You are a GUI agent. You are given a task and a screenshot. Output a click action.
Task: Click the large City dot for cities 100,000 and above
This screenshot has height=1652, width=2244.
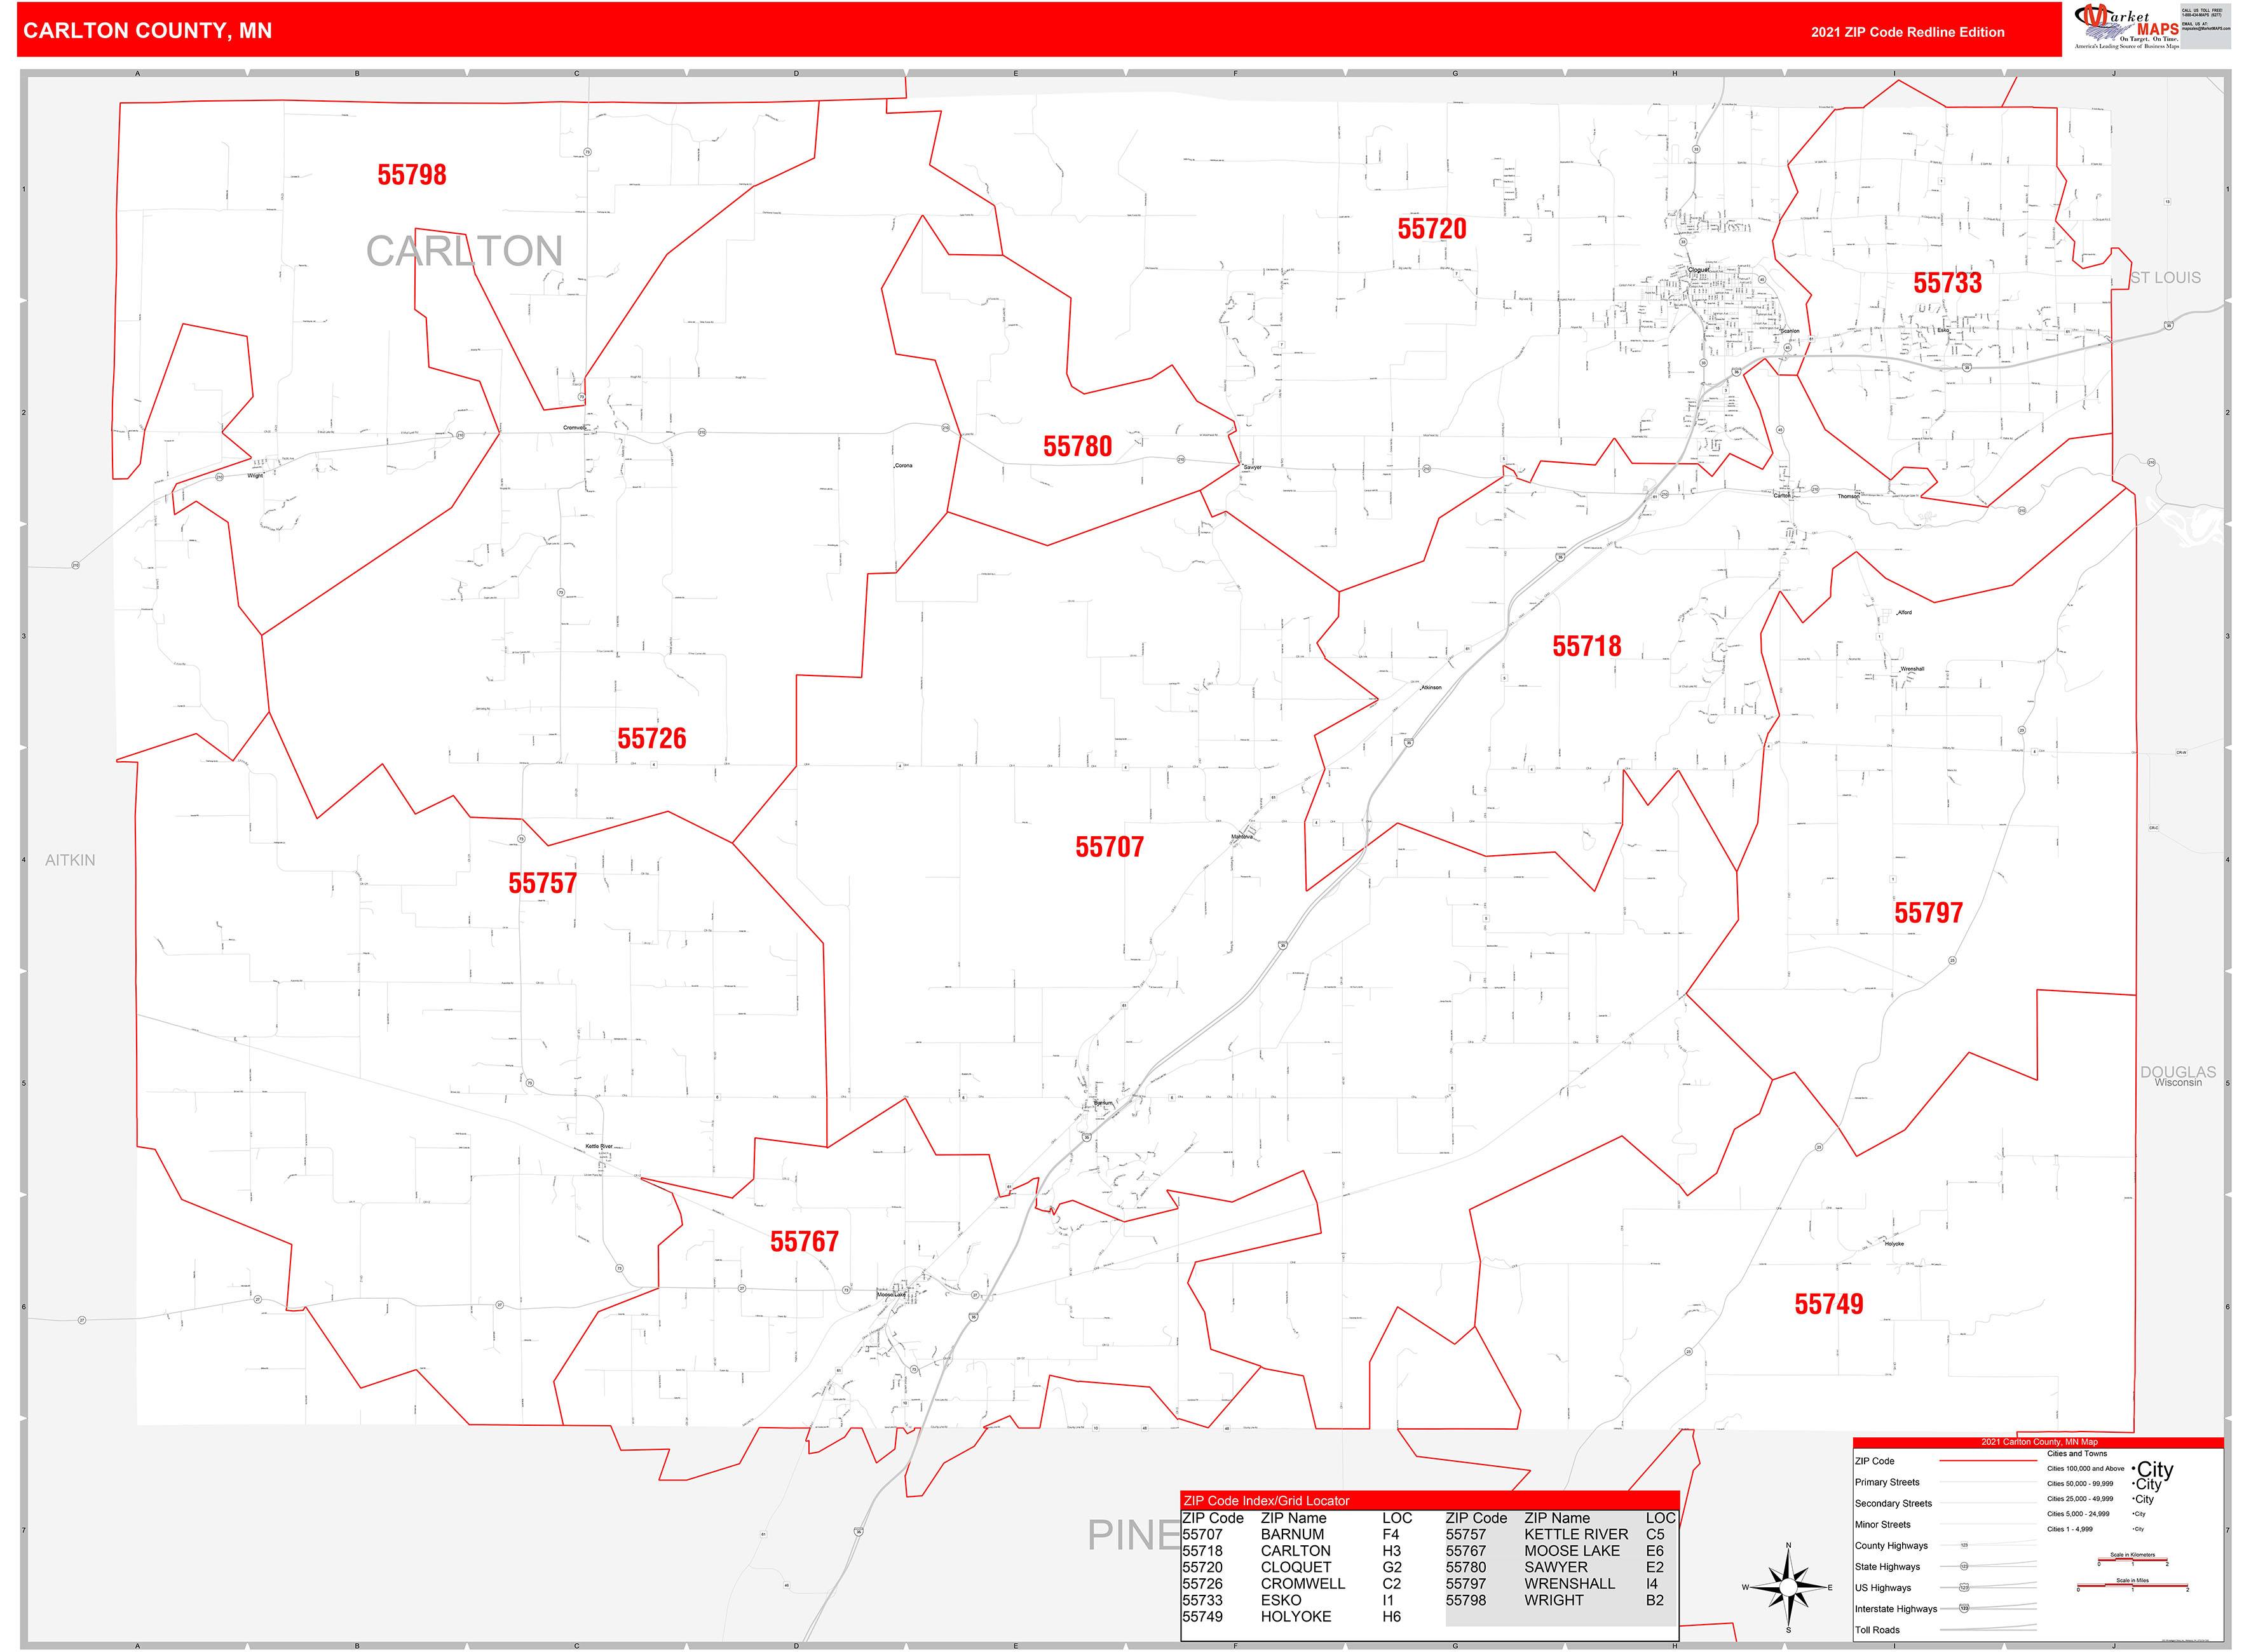[2133, 1469]
